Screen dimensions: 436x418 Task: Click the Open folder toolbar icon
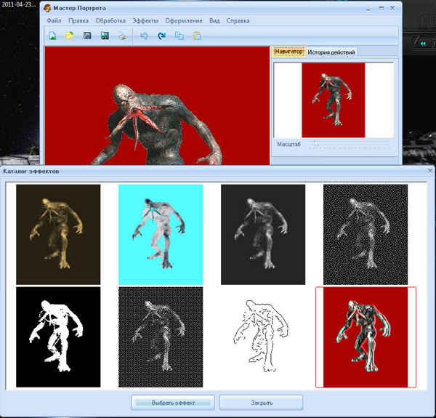pos(70,36)
